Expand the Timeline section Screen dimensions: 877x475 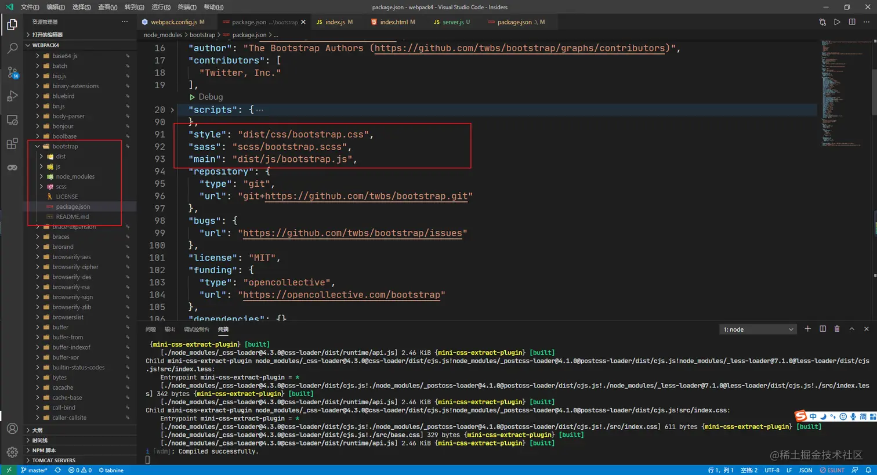click(81, 440)
